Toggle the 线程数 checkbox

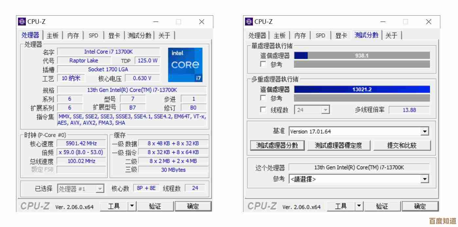pyautogui.click(x=263, y=110)
